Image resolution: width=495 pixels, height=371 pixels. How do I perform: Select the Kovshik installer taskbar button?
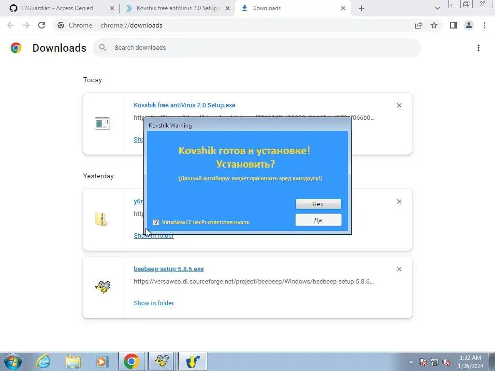192,361
